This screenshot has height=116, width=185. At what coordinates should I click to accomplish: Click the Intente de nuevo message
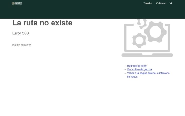22,45
